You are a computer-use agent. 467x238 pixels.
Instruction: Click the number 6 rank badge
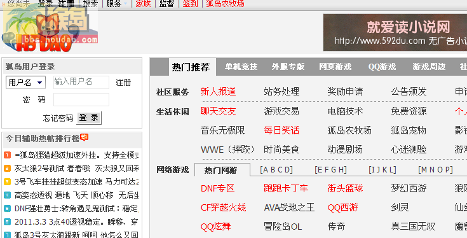pyautogui.click(x=8, y=222)
